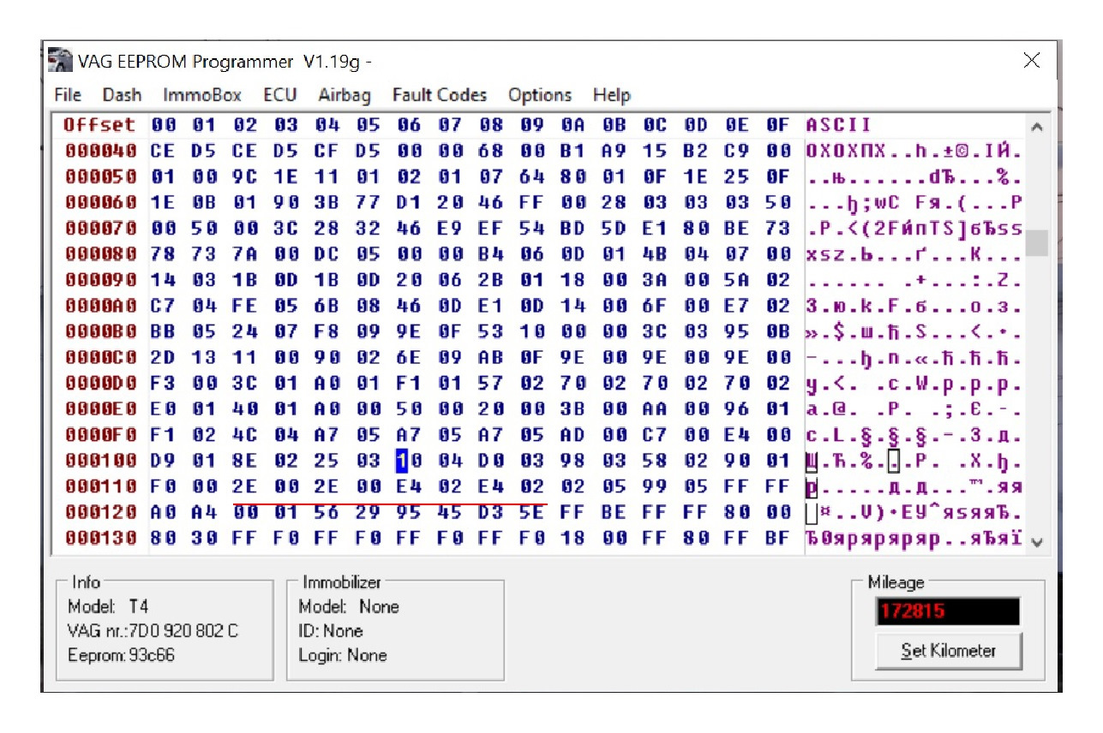
Task: Click the 'Model: T4' info text
Action: (107, 607)
